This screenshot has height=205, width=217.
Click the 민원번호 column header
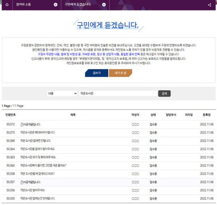pyautogui.click(x=10, y=115)
